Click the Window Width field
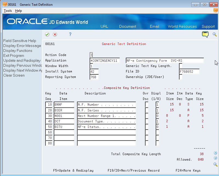The width and height of the screenshot is (219, 176). point(91,66)
